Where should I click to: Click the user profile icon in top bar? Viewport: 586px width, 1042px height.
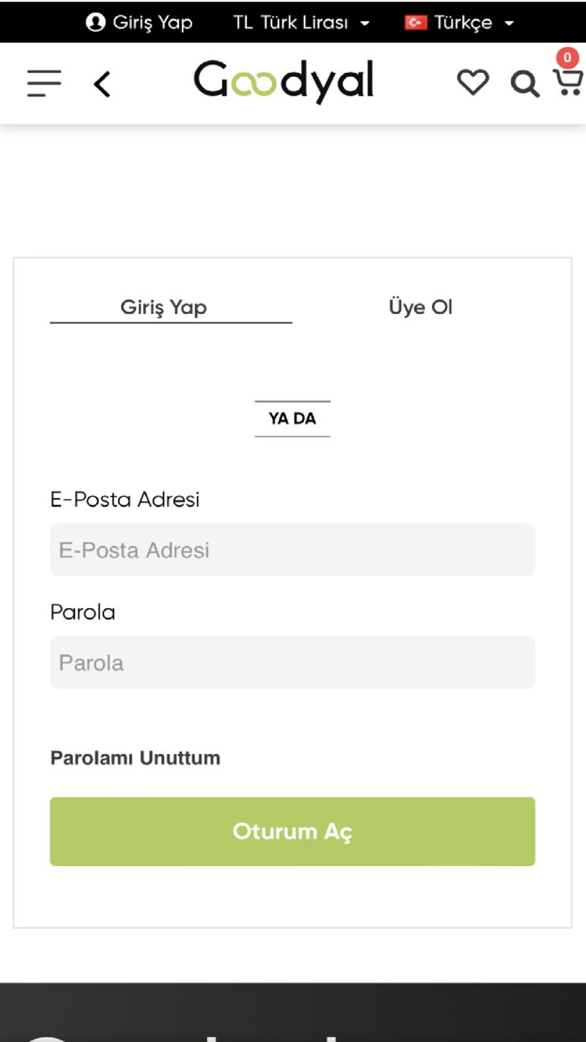click(95, 23)
